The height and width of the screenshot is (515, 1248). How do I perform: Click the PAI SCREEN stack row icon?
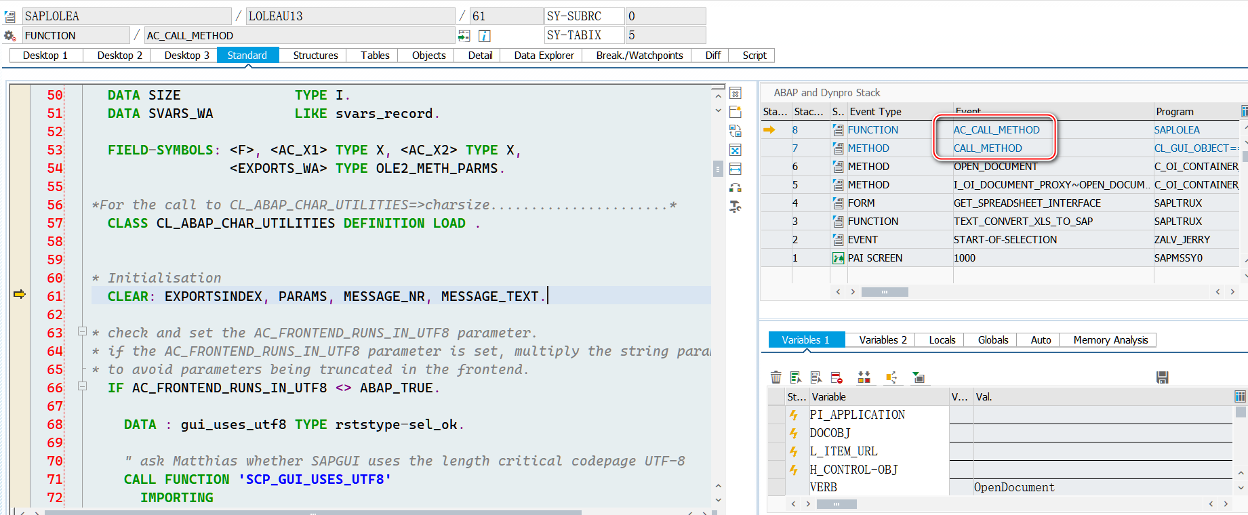tap(839, 258)
